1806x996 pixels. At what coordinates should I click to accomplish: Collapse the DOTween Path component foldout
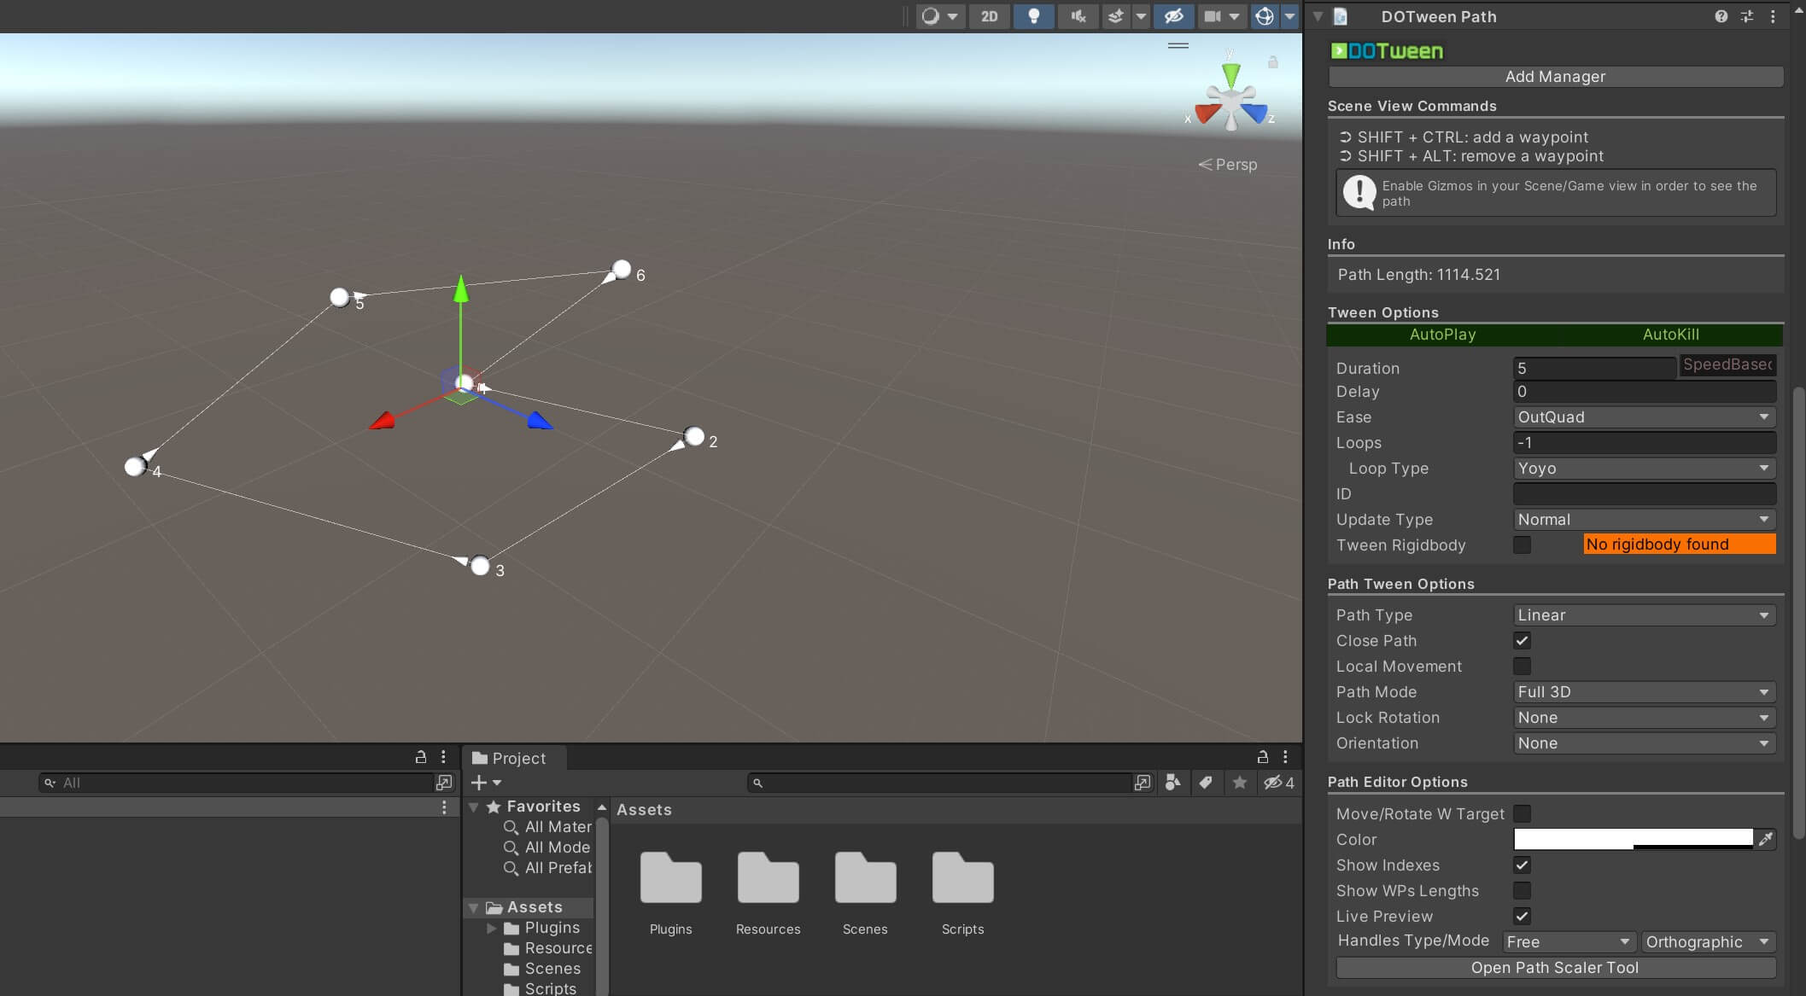pos(1318,16)
